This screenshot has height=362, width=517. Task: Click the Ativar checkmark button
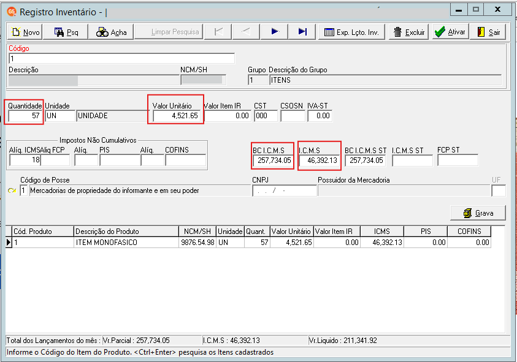tap(450, 32)
